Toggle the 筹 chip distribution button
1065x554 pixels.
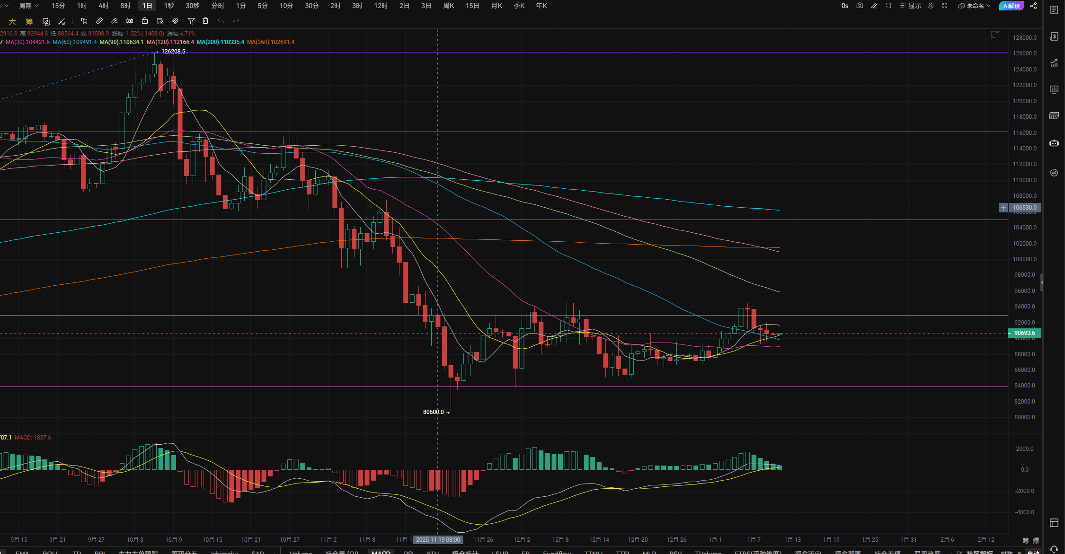pyautogui.click(x=29, y=21)
